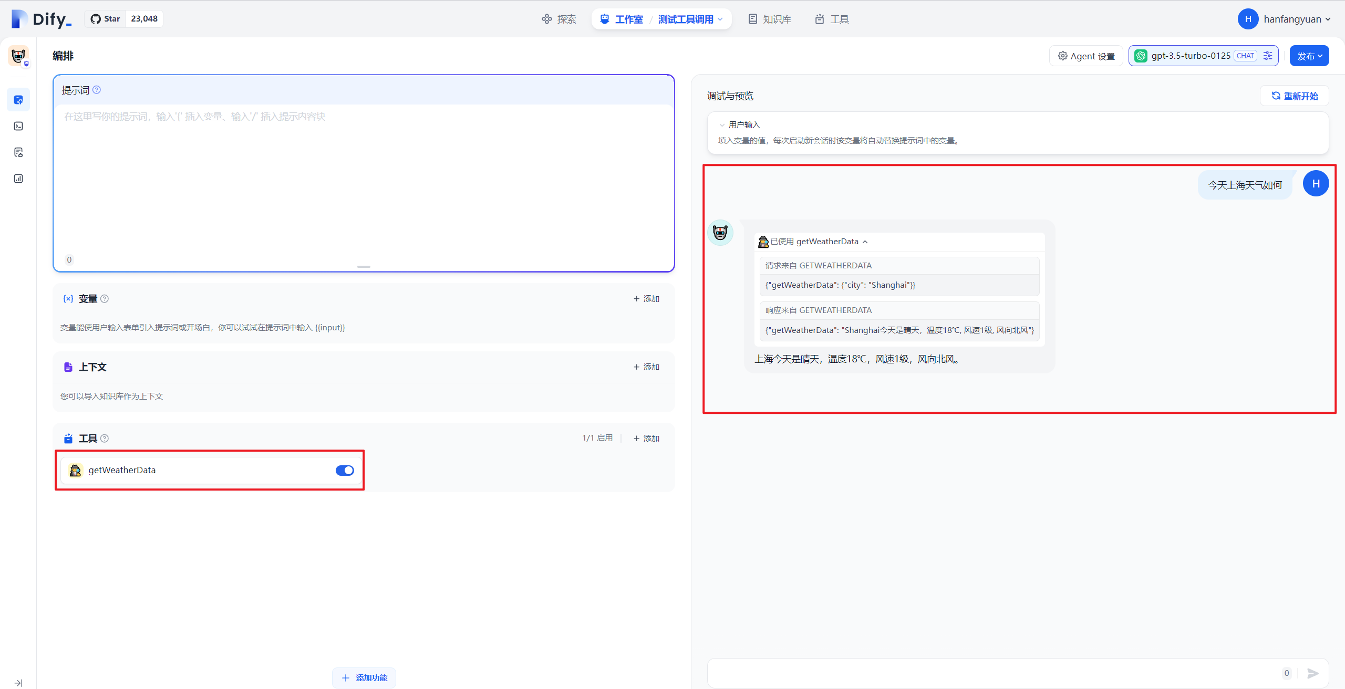Switch to the 工作室 (Studio) tab

[622, 19]
